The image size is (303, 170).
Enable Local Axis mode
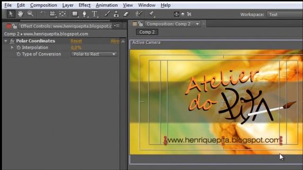[176, 14]
